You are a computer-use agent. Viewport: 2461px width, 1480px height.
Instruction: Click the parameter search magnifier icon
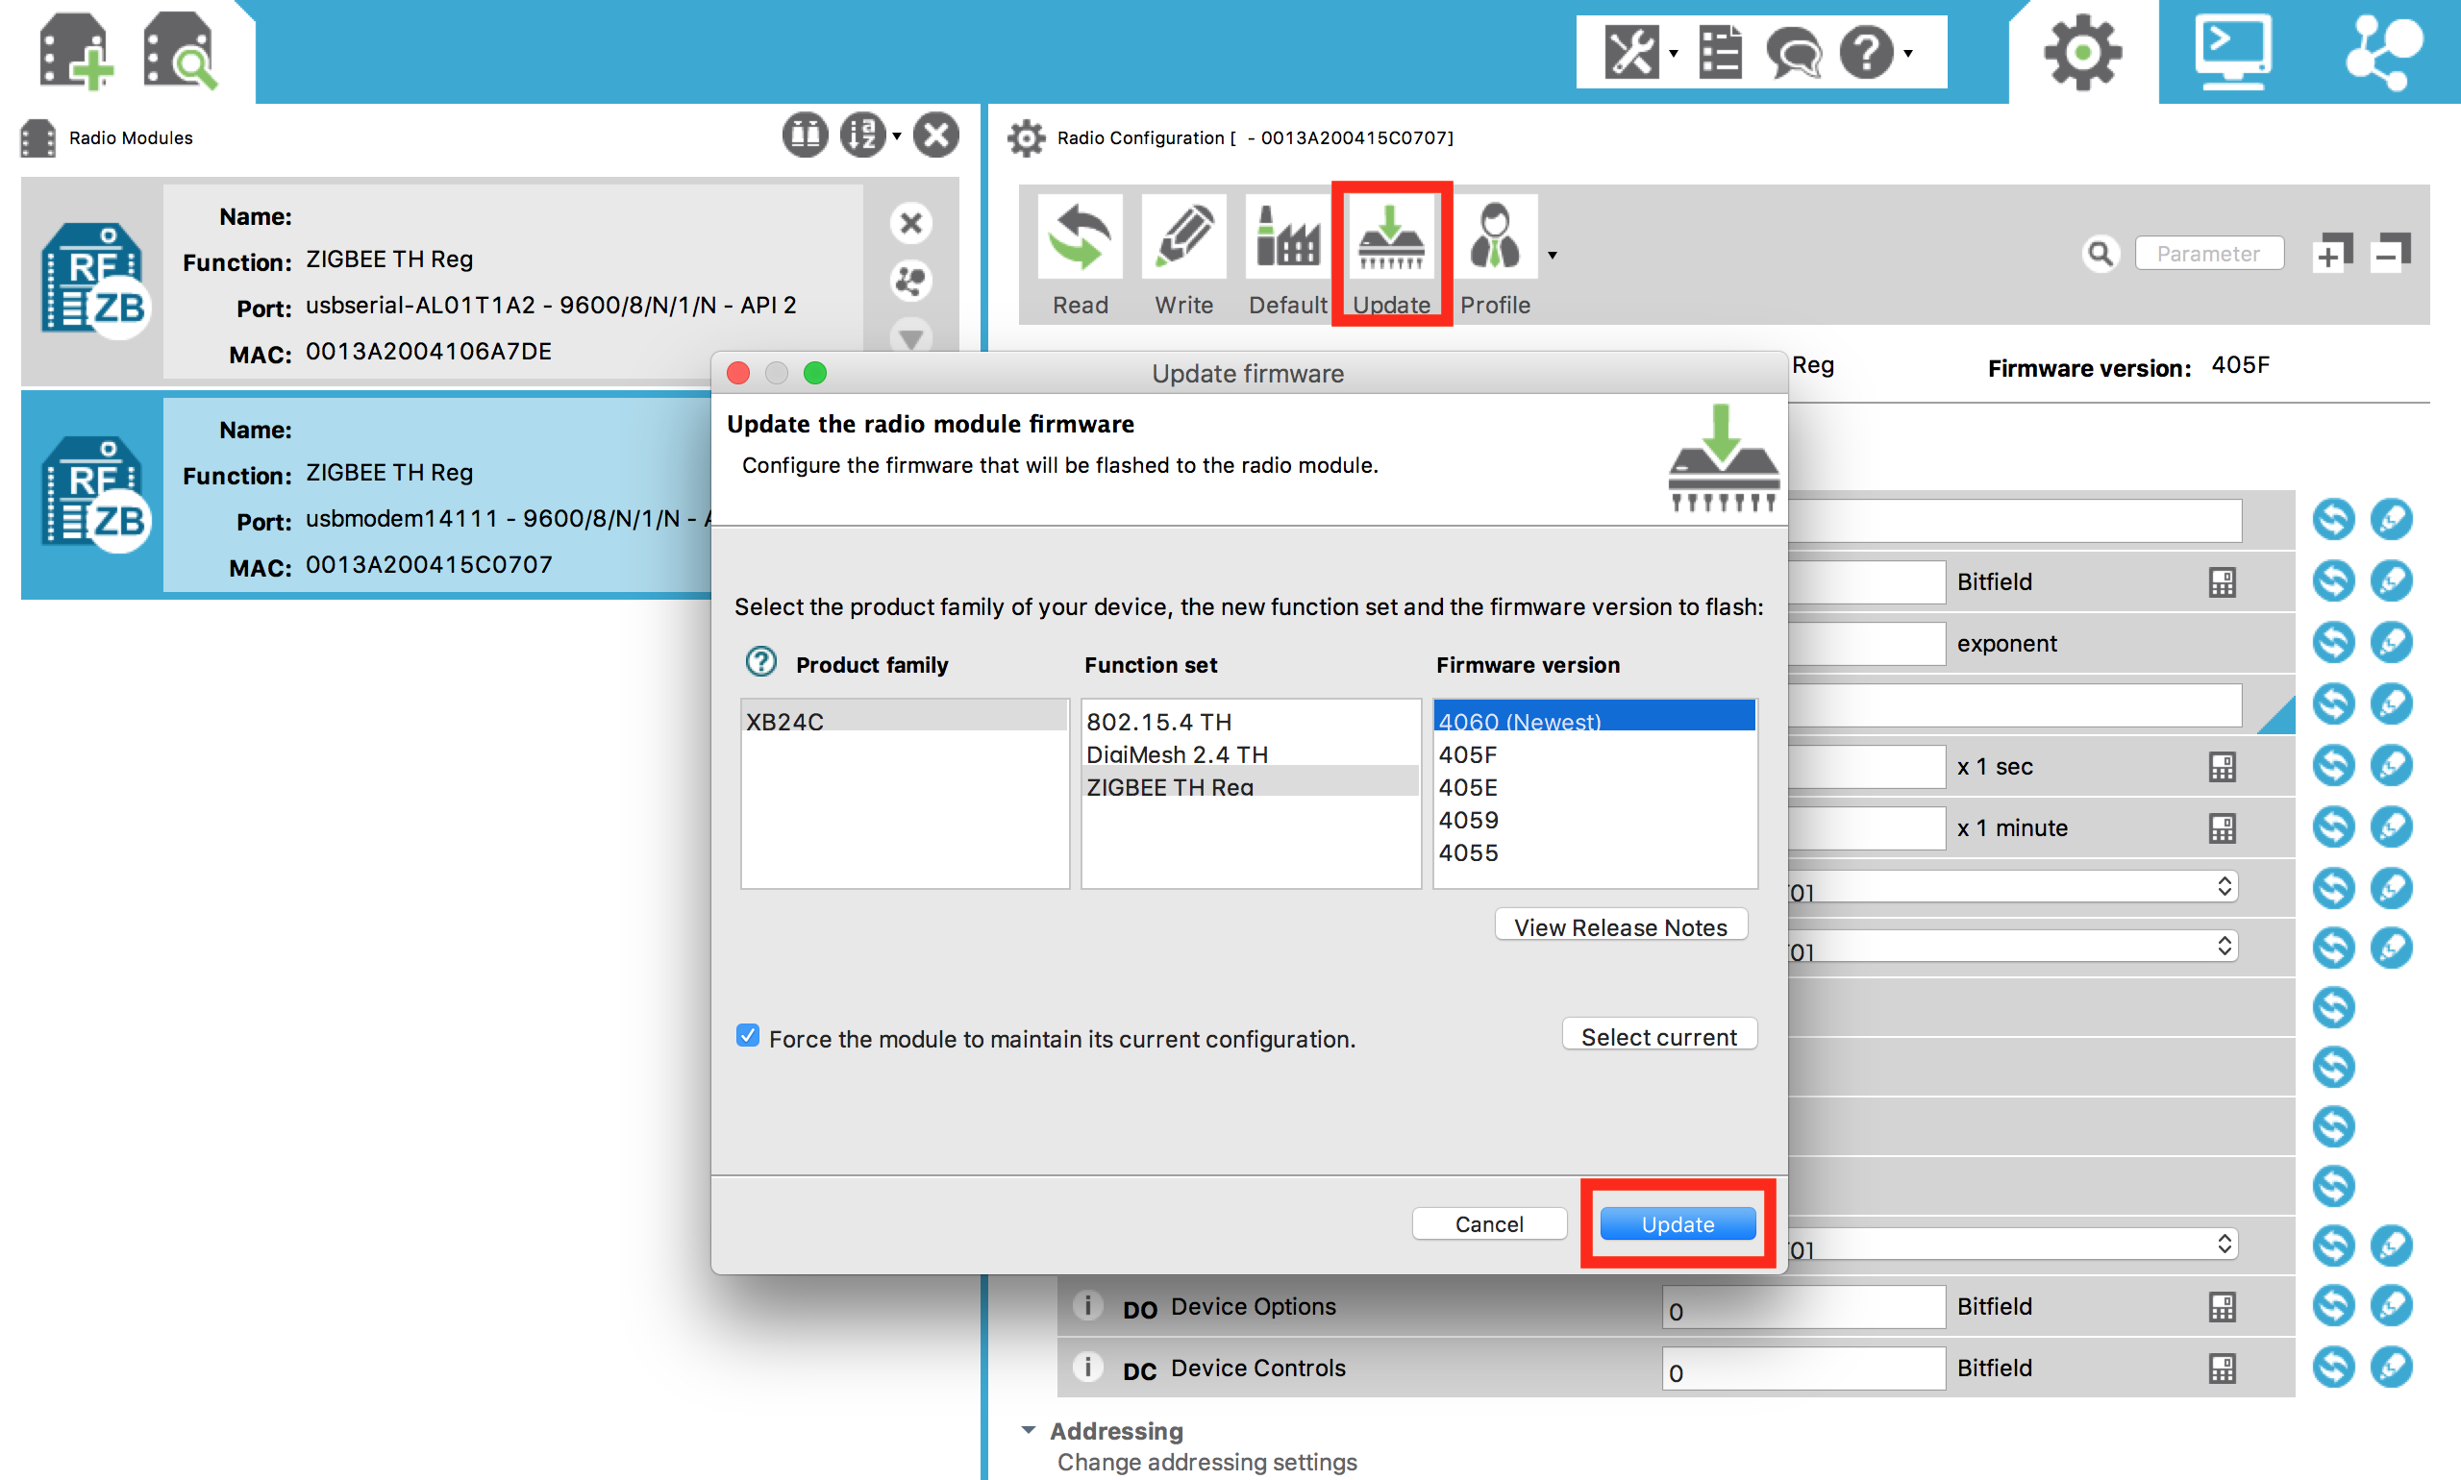2101,255
